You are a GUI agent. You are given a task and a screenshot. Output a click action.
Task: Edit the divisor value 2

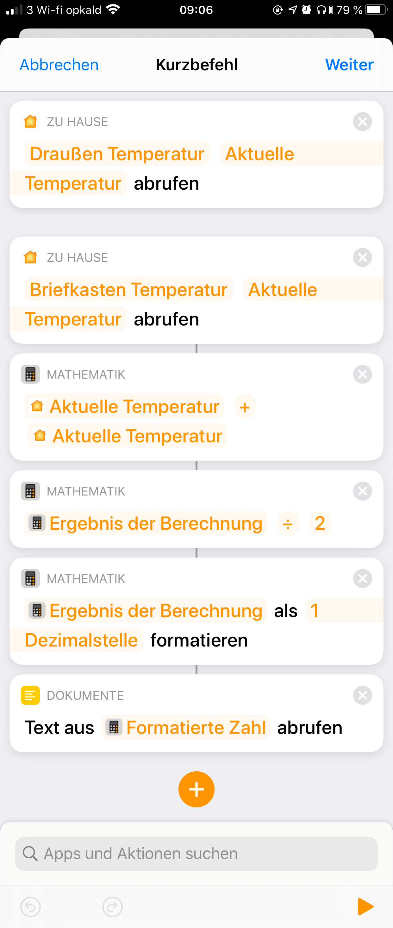click(320, 523)
